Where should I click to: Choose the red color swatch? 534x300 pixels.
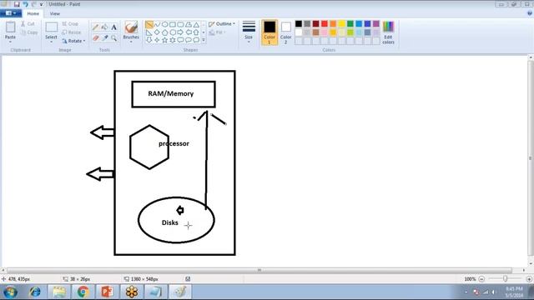pyautogui.click(x=325, y=23)
